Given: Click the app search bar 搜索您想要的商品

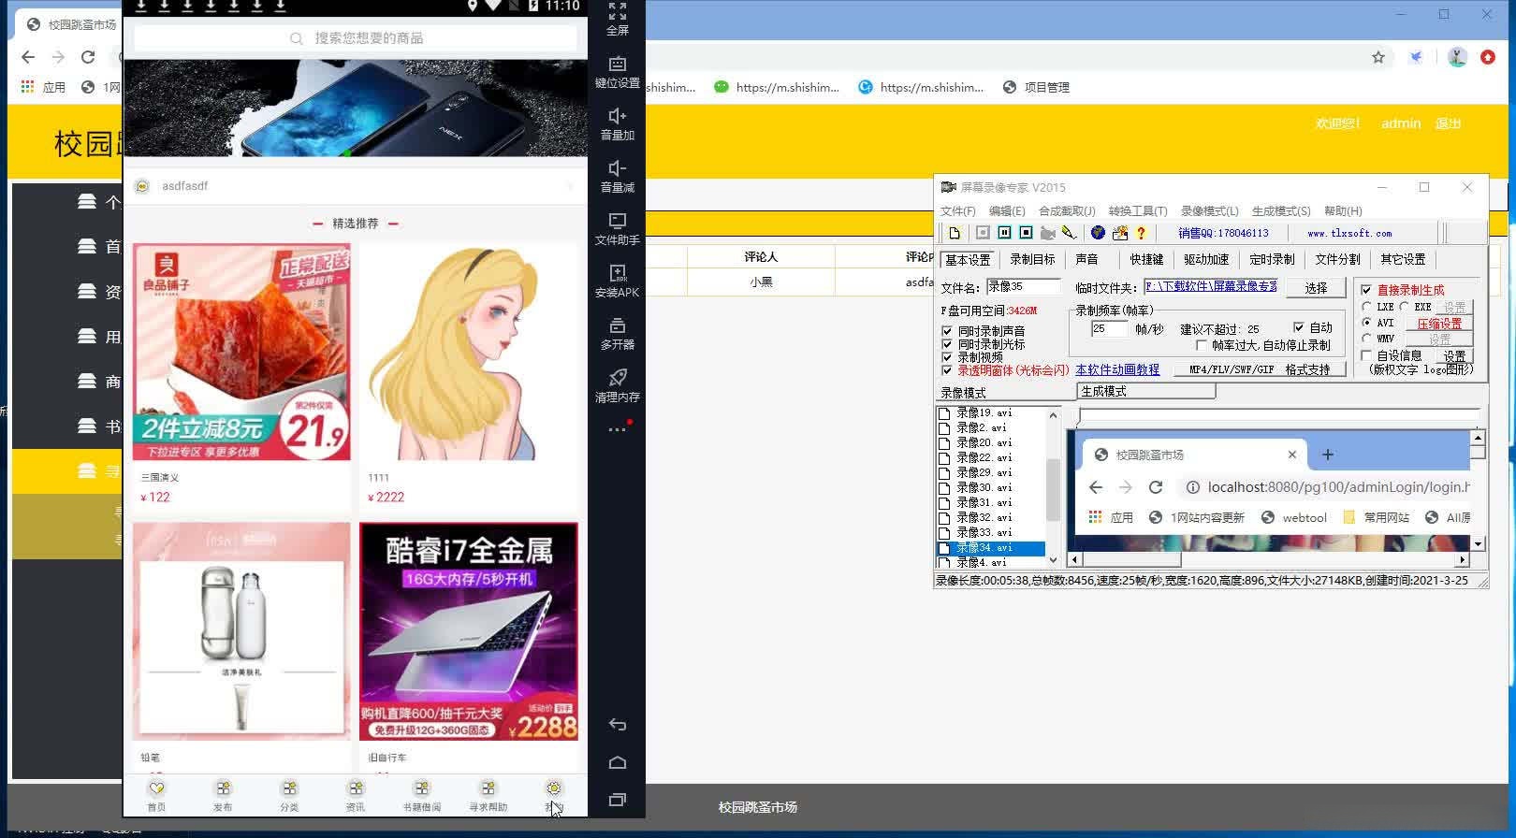Looking at the screenshot, I should pyautogui.click(x=356, y=37).
